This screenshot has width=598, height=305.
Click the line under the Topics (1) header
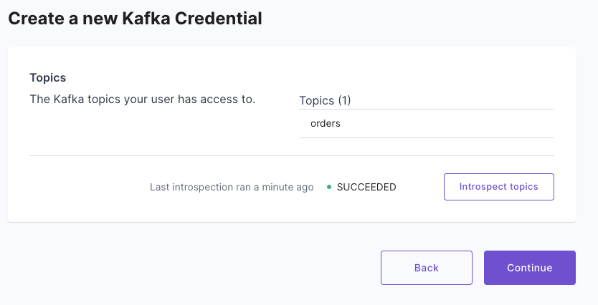[426, 110]
